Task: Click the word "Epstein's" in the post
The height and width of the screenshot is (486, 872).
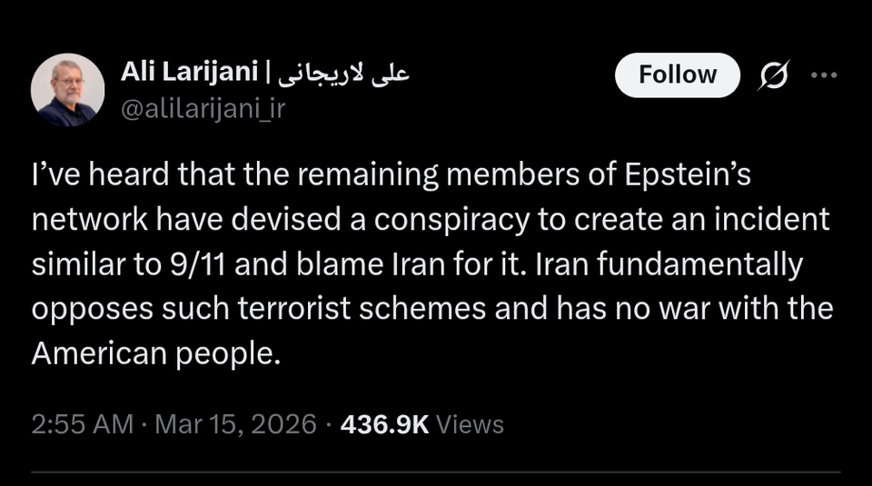Action: (x=688, y=175)
